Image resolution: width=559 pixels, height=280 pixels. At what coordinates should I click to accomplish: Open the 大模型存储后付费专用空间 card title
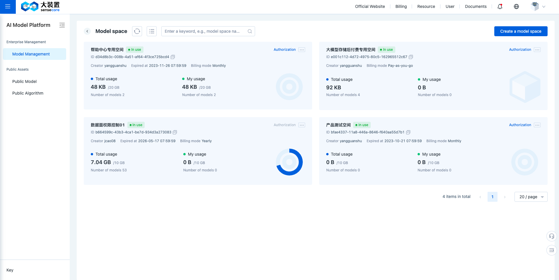pyautogui.click(x=351, y=50)
